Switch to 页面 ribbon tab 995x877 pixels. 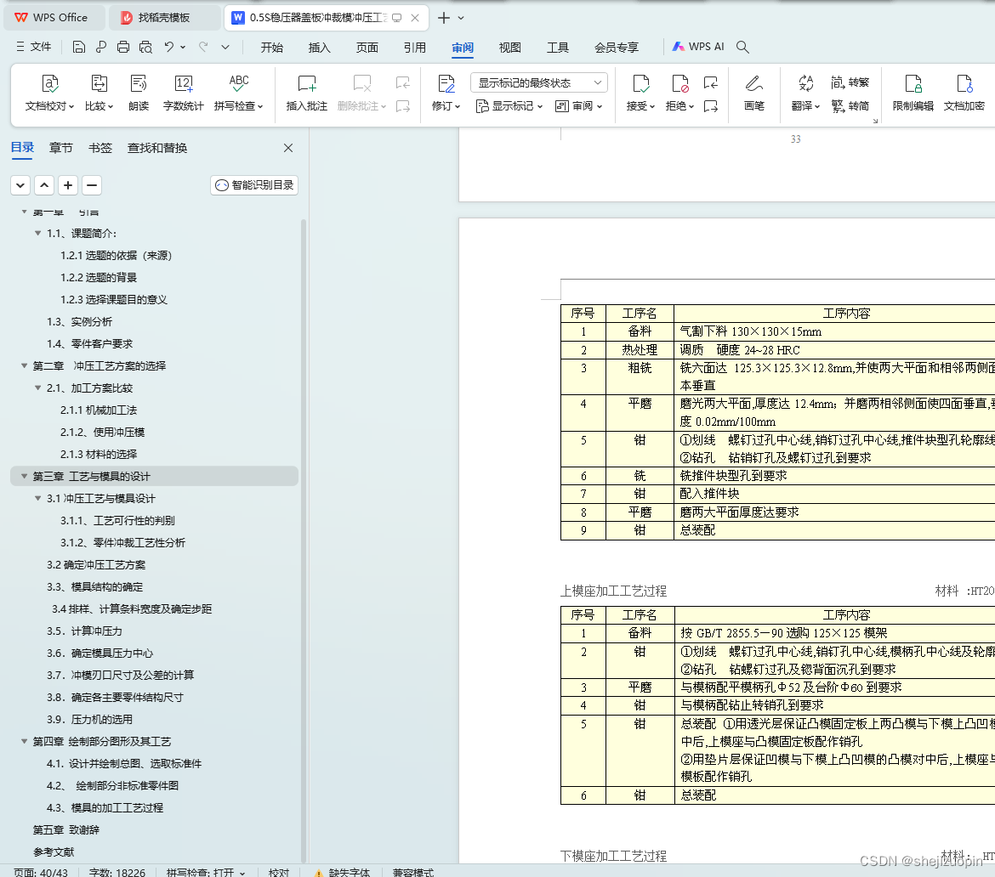[367, 48]
